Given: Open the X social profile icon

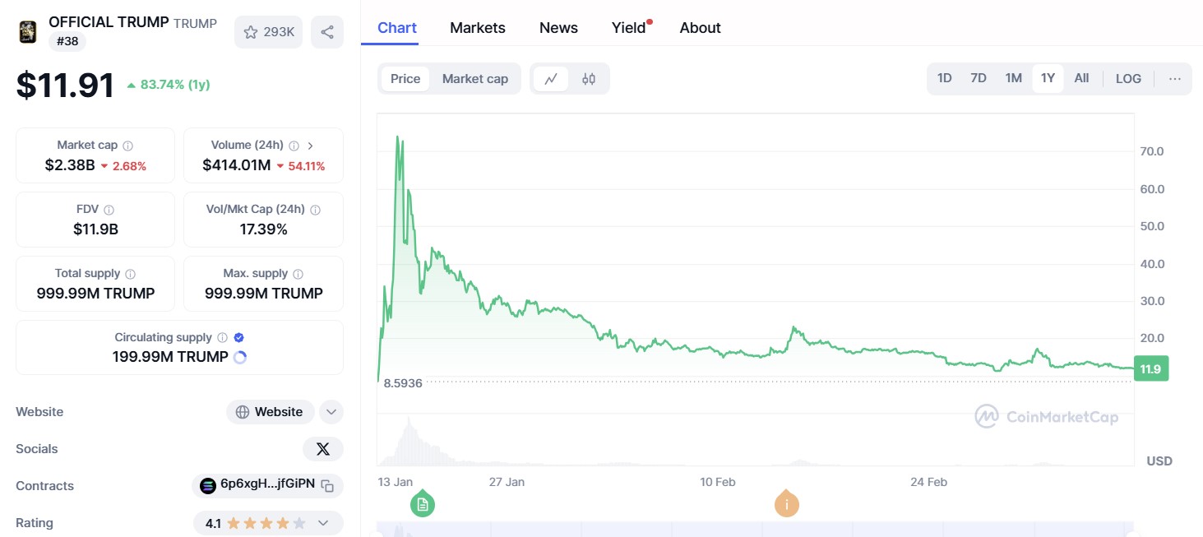Looking at the screenshot, I should (323, 449).
